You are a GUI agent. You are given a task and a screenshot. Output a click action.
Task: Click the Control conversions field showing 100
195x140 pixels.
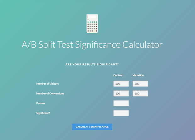[121, 94]
